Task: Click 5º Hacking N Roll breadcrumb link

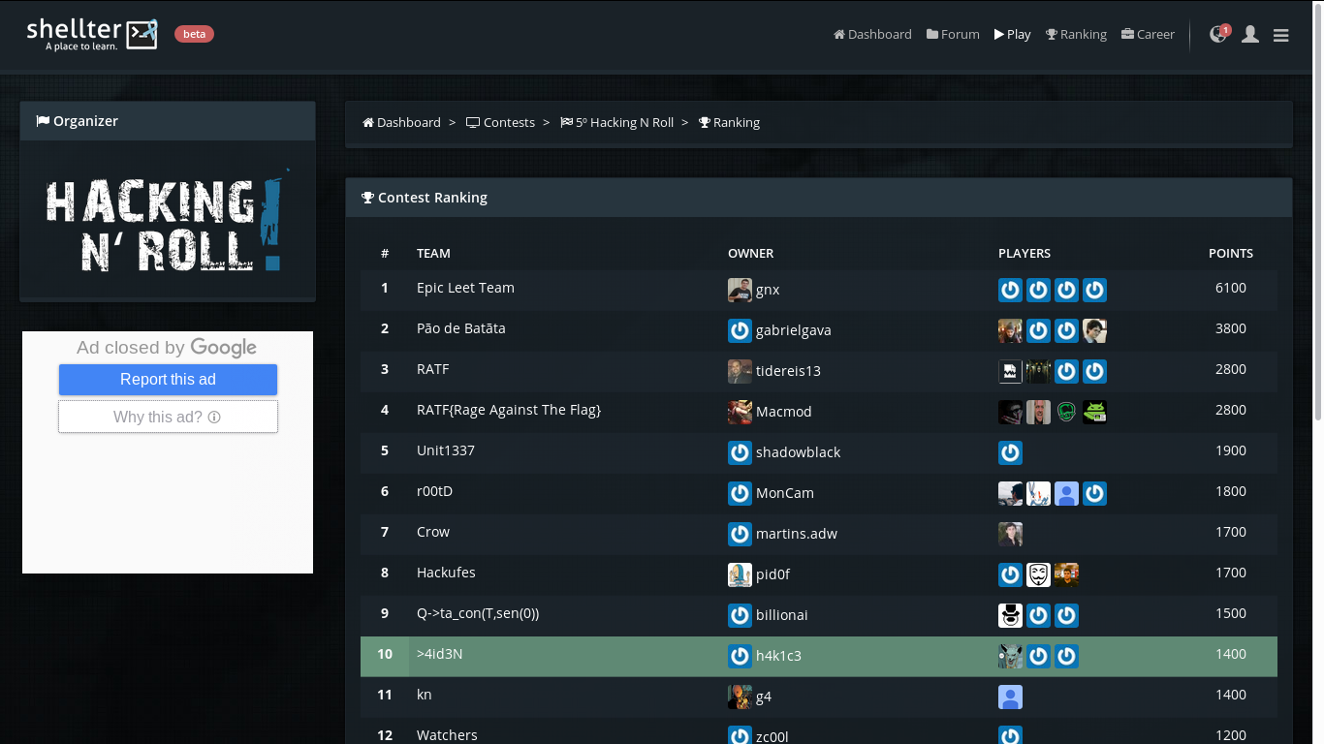Action: tap(616, 123)
